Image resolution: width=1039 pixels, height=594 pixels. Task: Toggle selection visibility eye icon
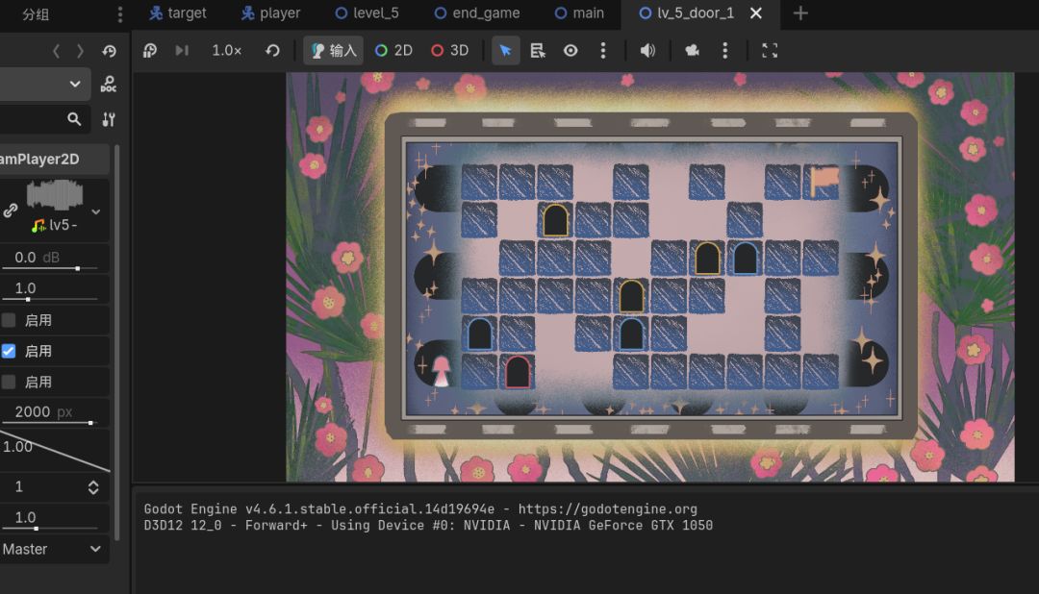(570, 50)
